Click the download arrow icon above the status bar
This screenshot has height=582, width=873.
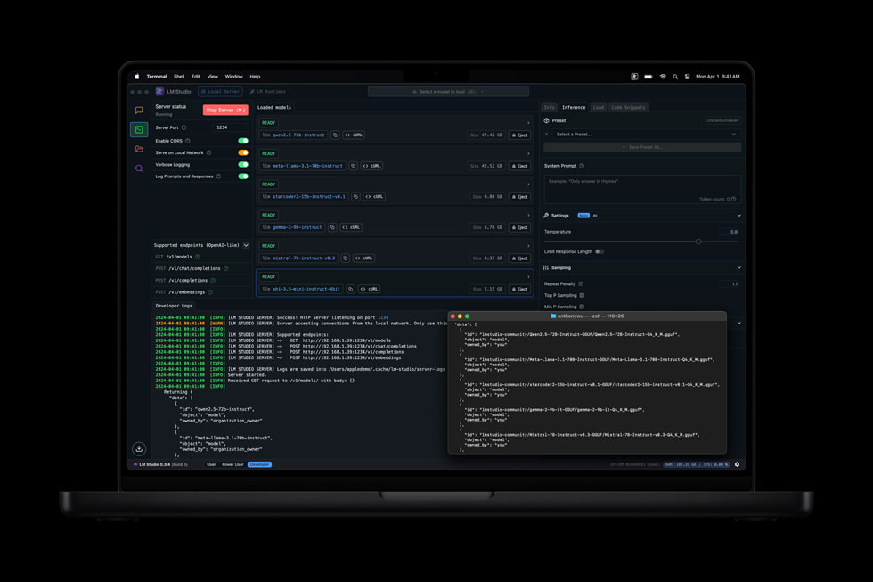139,448
